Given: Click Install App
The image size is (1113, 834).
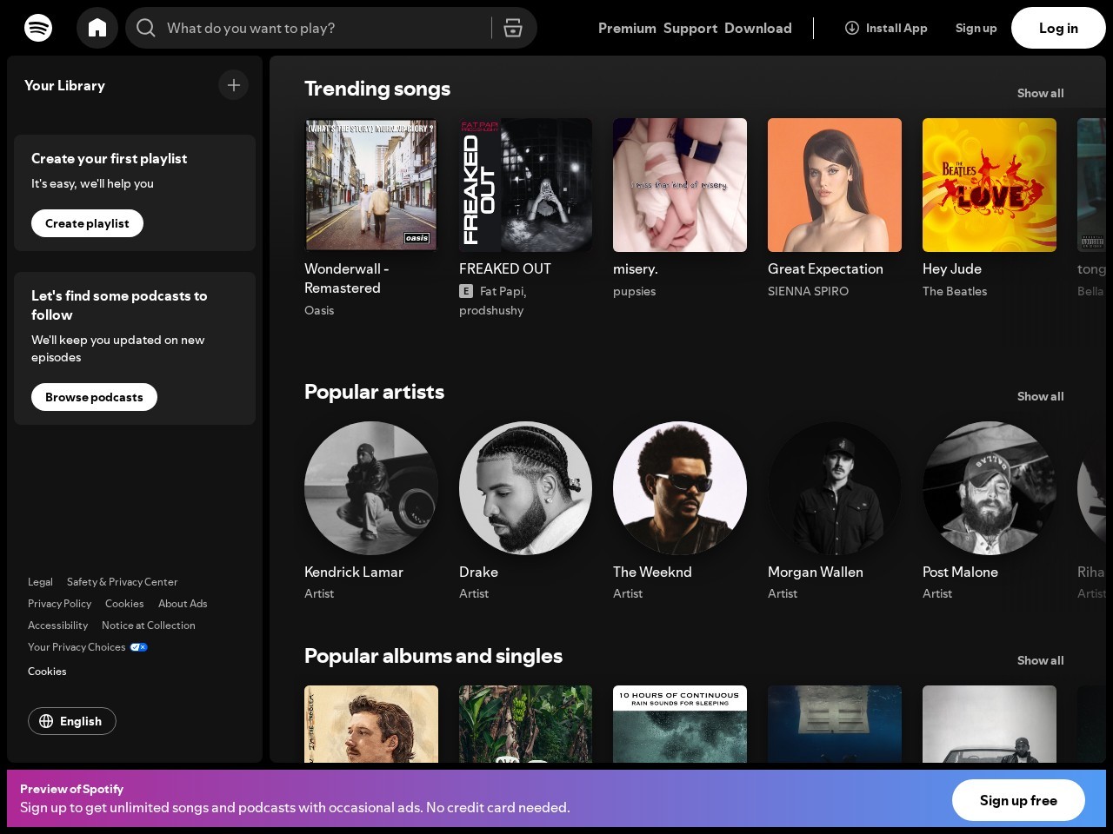Looking at the screenshot, I should click(886, 28).
